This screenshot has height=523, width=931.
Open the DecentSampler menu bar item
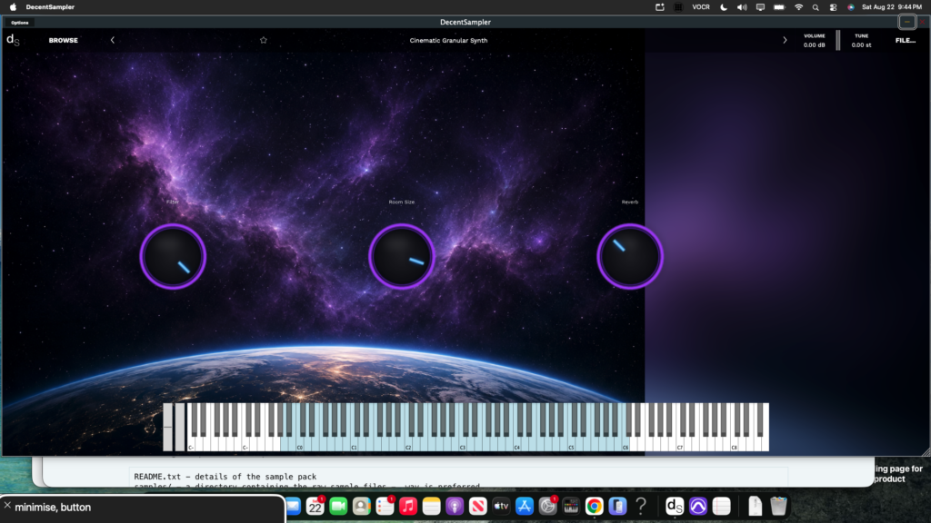[50, 7]
